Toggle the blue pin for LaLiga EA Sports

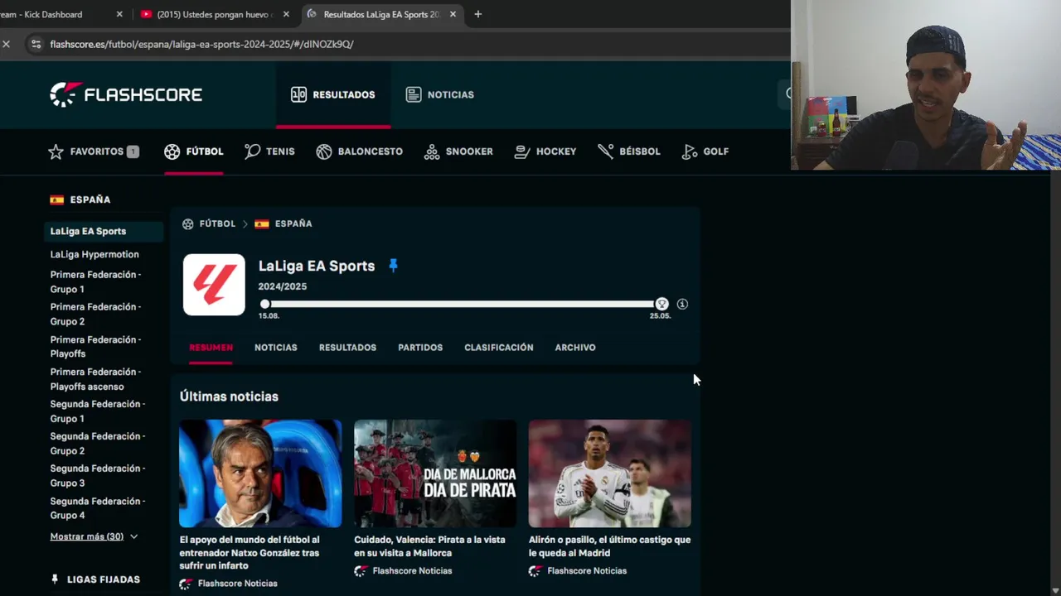pyautogui.click(x=393, y=266)
